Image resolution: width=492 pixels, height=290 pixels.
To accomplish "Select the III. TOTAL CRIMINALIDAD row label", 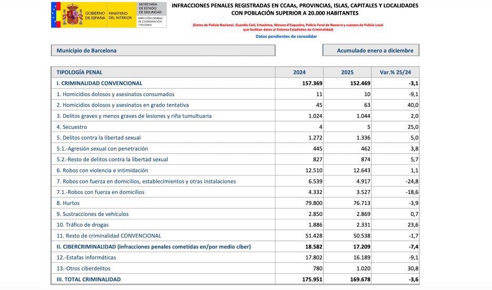I will click(88, 279).
